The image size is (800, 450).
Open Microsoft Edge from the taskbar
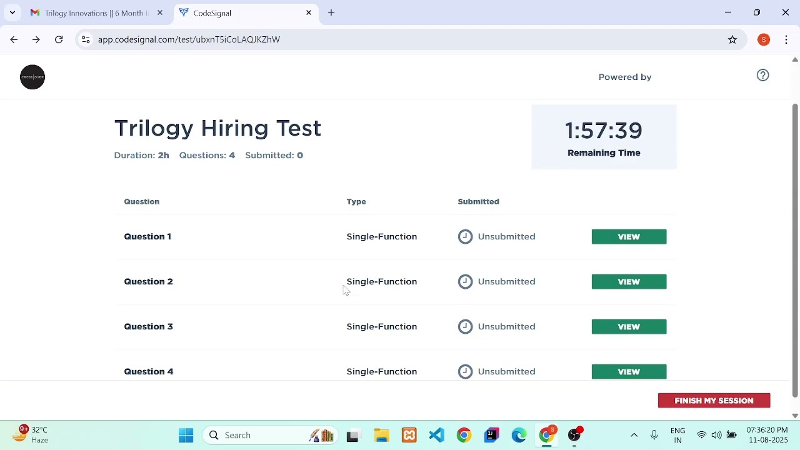point(519,436)
